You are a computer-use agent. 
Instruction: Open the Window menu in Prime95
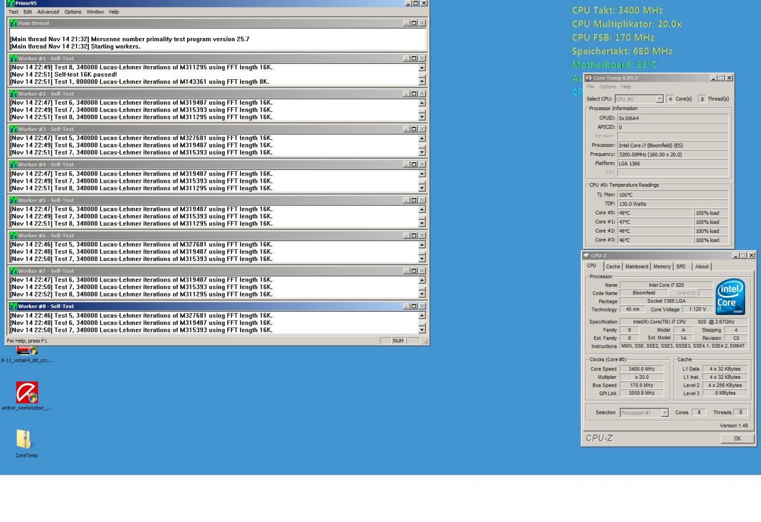pyautogui.click(x=95, y=12)
